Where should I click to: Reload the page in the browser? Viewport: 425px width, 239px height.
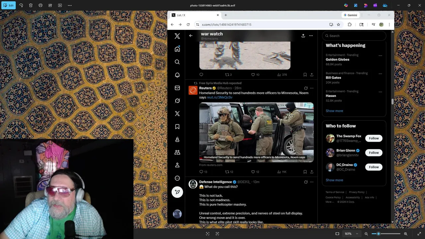pos(188,25)
